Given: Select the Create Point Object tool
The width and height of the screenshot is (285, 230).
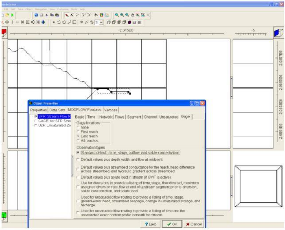Looking at the screenshot, I should [x=54, y=22].
